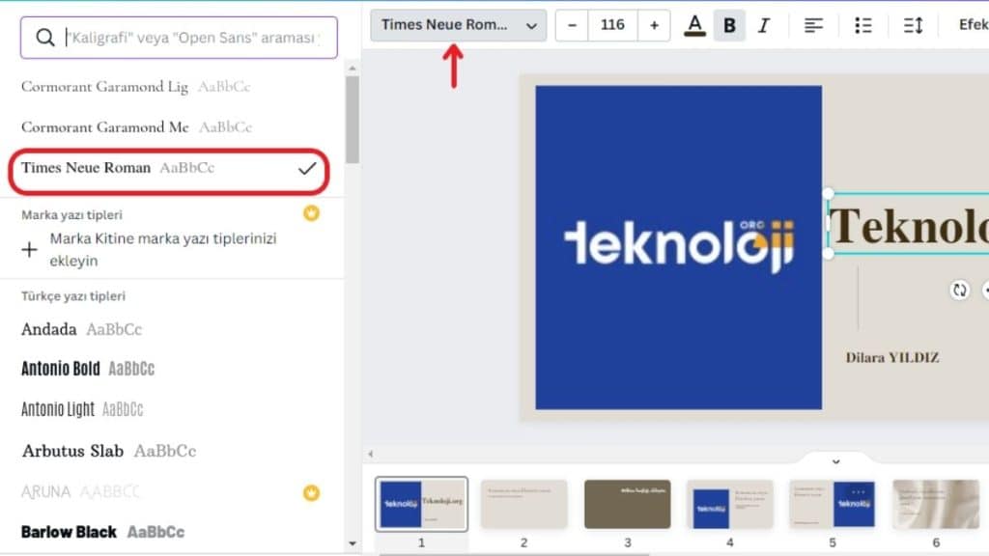Click the crown icon beside Aruna
The height and width of the screenshot is (556, 989).
click(x=311, y=492)
